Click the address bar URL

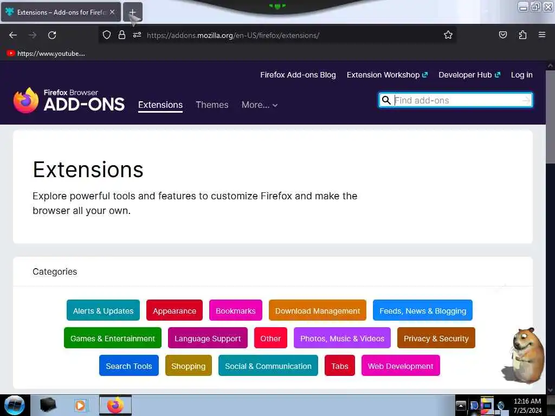[x=233, y=35]
